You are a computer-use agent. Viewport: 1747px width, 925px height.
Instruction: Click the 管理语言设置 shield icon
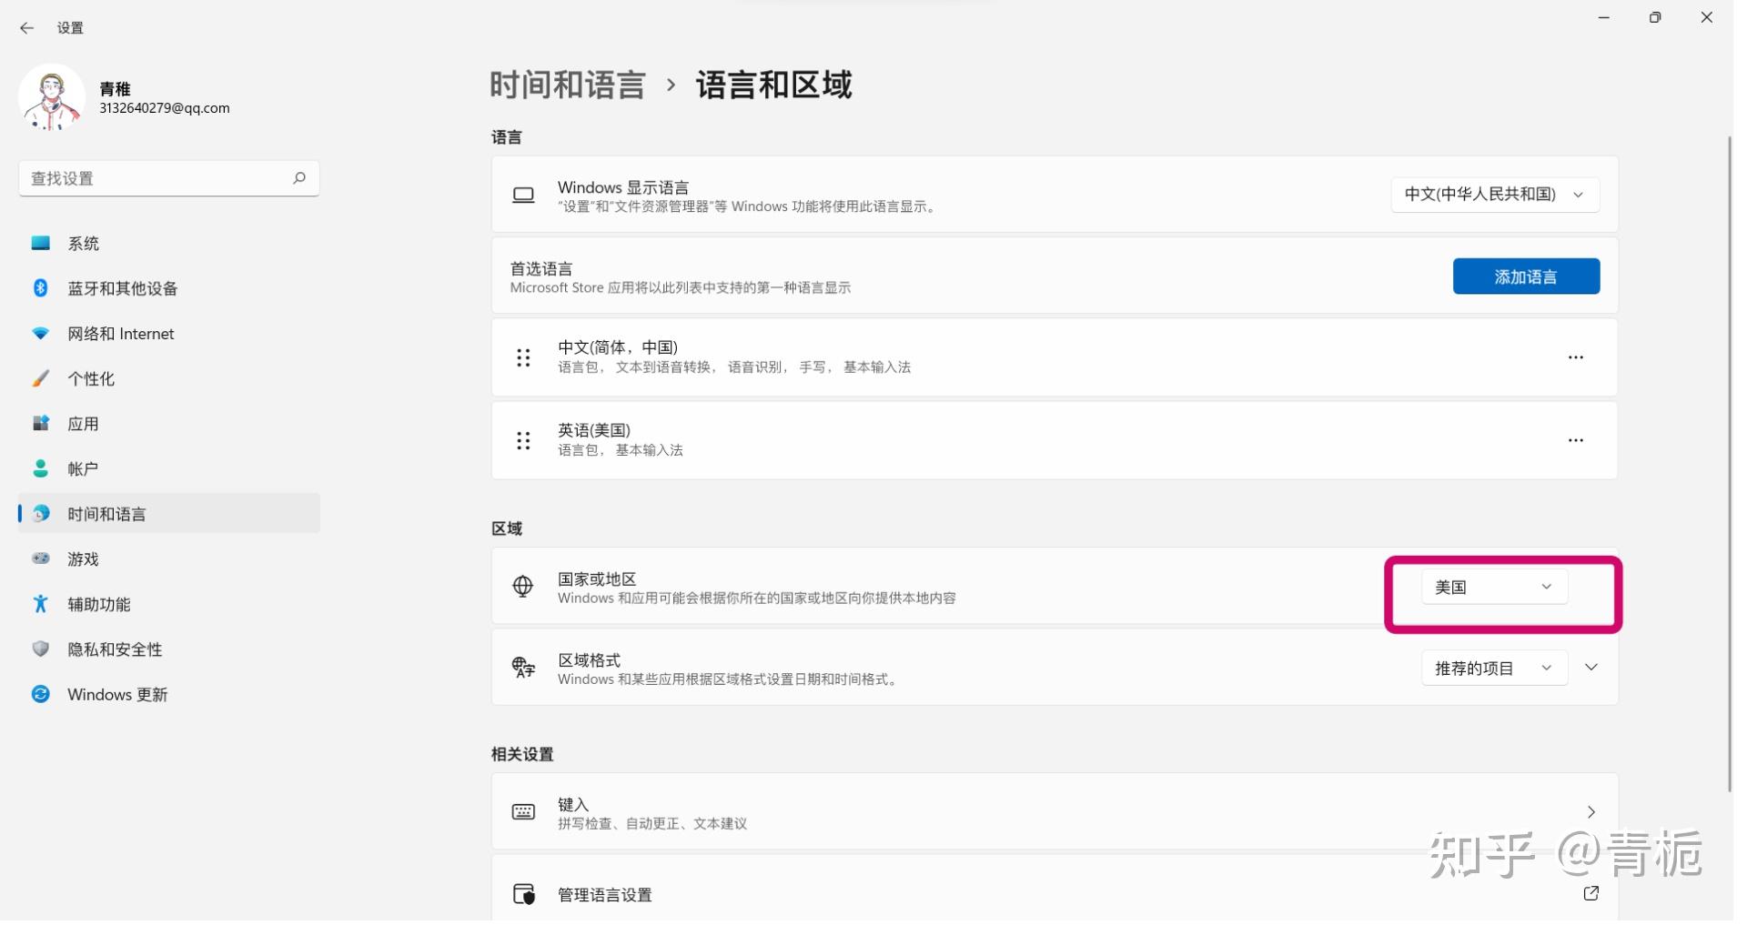pyautogui.click(x=528, y=900)
